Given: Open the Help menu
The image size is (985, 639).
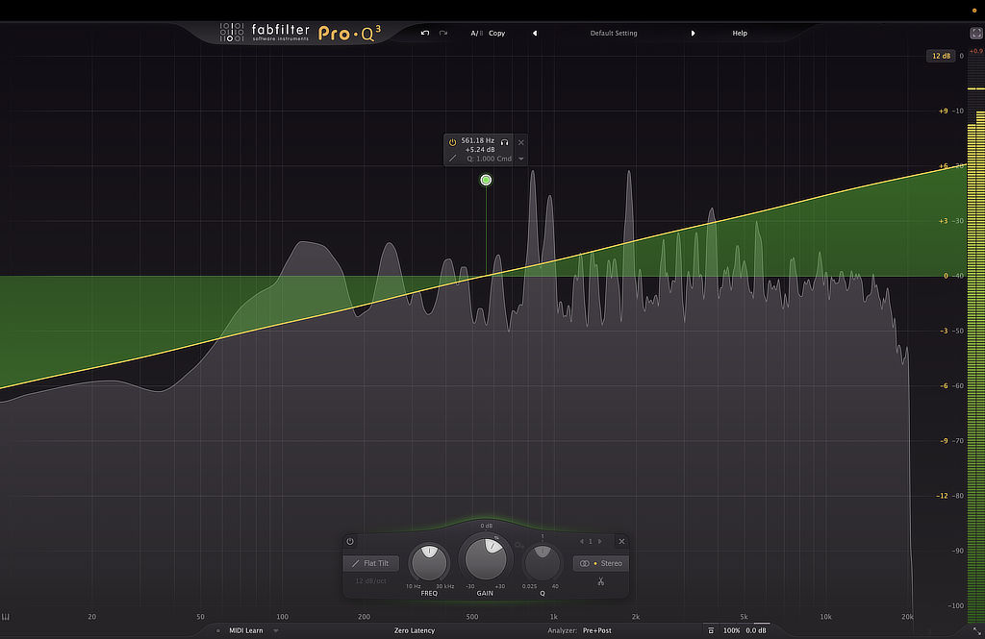Looking at the screenshot, I should pos(740,33).
